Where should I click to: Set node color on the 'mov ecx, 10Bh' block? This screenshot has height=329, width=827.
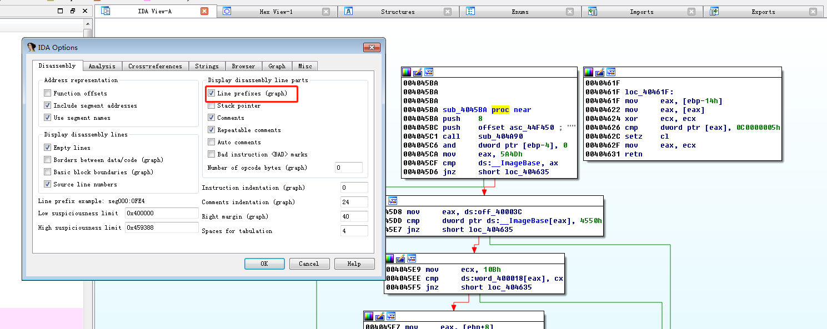pos(389,258)
